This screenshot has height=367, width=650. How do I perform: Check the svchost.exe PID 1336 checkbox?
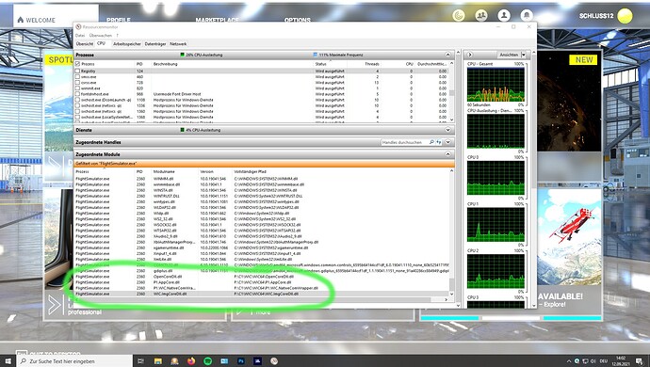coord(77,106)
